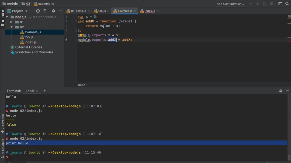Add a new terminal session tab
Image resolution: width=291 pixels, height=163 pixels.
click(x=45, y=91)
